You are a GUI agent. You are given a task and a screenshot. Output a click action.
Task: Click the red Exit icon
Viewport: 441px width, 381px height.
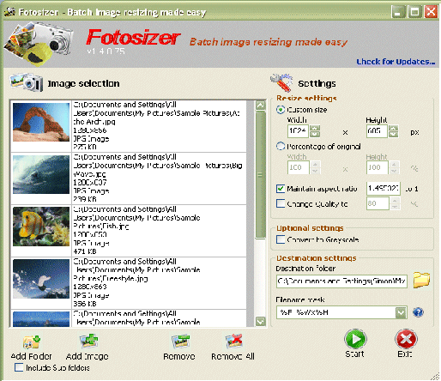406,339
